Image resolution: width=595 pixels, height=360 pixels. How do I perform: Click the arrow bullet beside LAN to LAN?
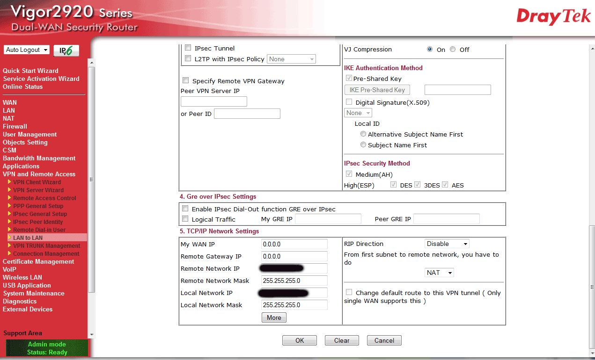tap(9, 238)
